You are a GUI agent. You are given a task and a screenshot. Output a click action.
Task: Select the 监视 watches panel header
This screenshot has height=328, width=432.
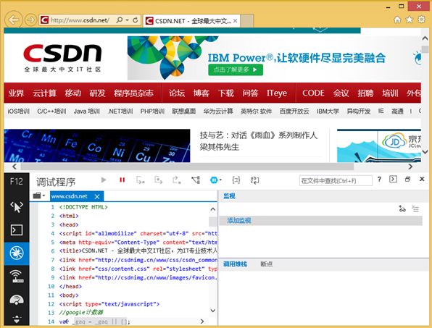pos(229,196)
